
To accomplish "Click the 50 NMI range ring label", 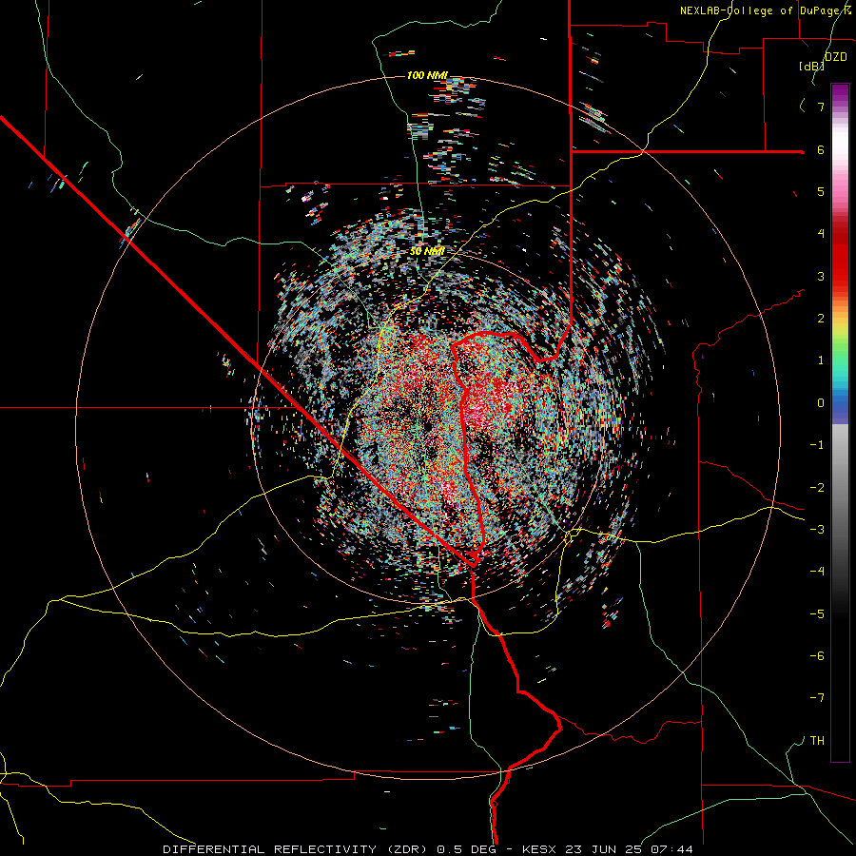I will [x=427, y=252].
